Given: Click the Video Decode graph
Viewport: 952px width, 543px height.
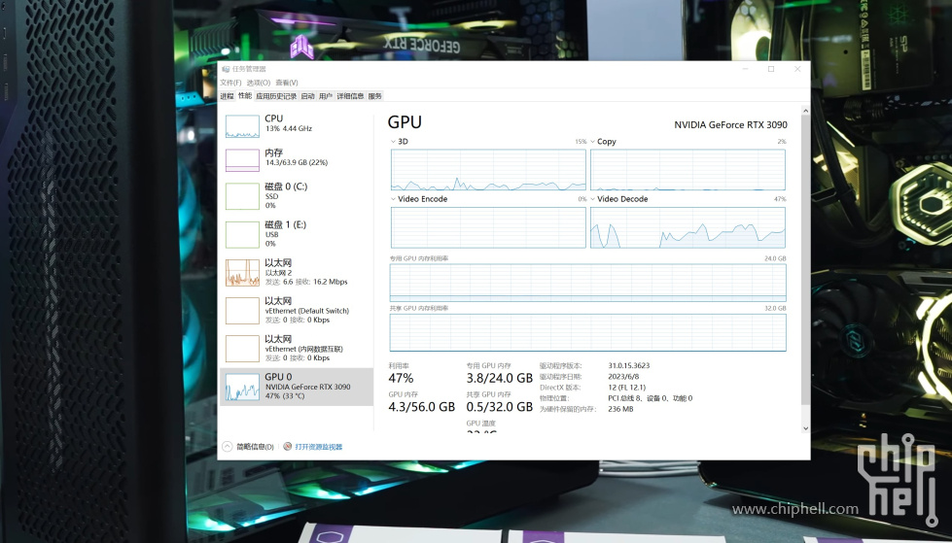Looking at the screenshot, I should tap(688, 227).
